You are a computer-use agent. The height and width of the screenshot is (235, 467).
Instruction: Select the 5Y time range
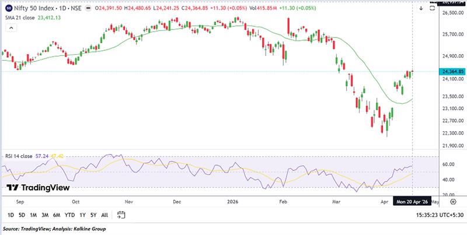tap(93, 215)
